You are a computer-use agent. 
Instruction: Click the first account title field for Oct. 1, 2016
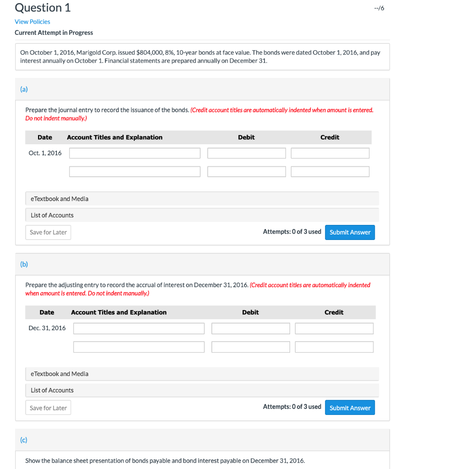coord(134,153)
